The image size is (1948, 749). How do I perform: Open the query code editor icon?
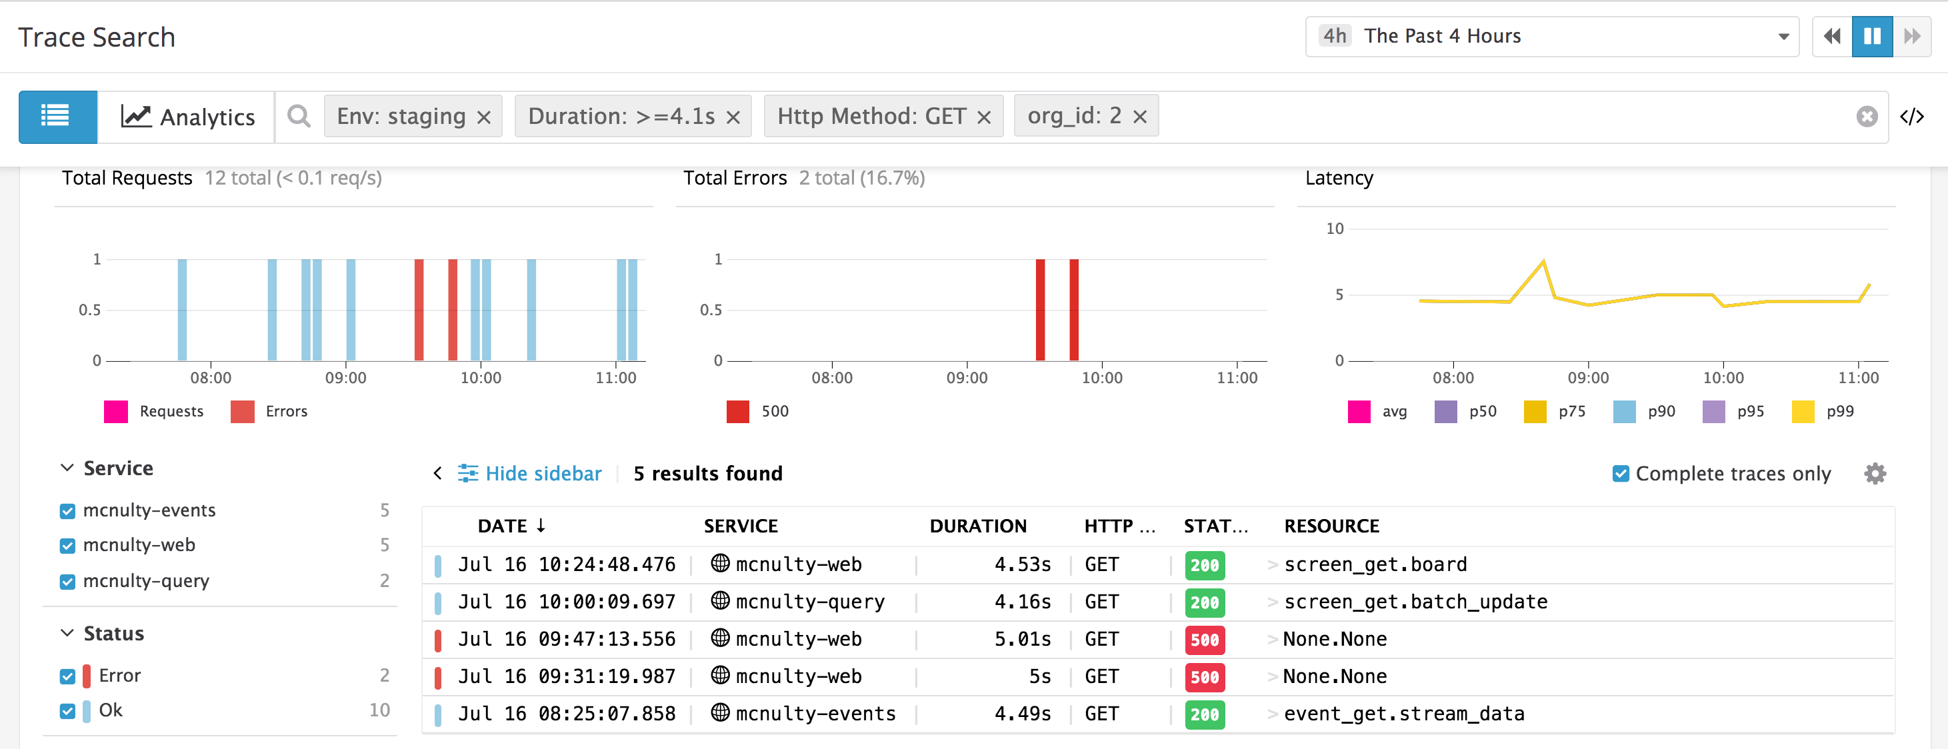coord(1915,117)
